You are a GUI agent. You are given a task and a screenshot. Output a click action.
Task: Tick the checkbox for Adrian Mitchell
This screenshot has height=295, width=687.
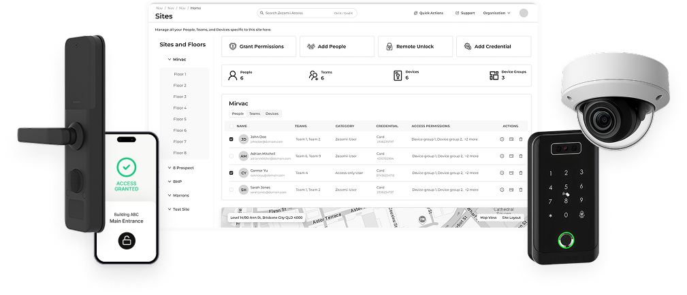(x=231, y=156)
